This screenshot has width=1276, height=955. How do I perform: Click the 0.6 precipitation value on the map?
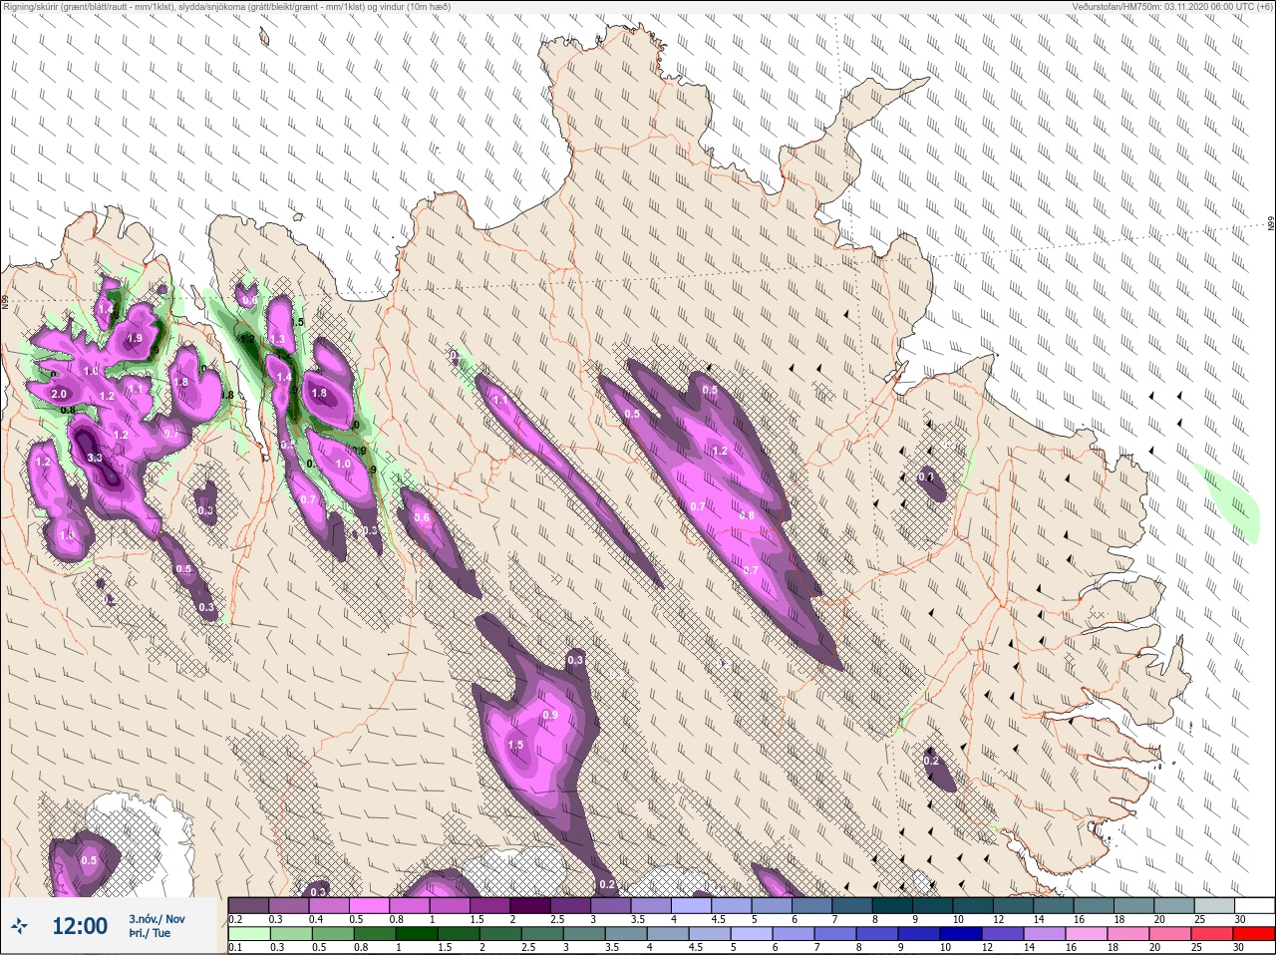tap(422, 517)
